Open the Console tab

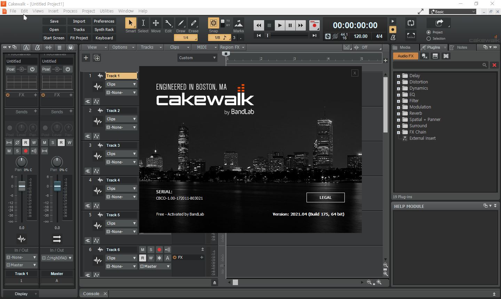pyautogui.click(x=91, y=294)
